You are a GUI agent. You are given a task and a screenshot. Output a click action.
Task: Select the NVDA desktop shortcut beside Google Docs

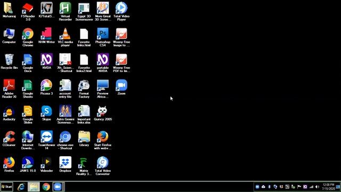tap(46, 62)
